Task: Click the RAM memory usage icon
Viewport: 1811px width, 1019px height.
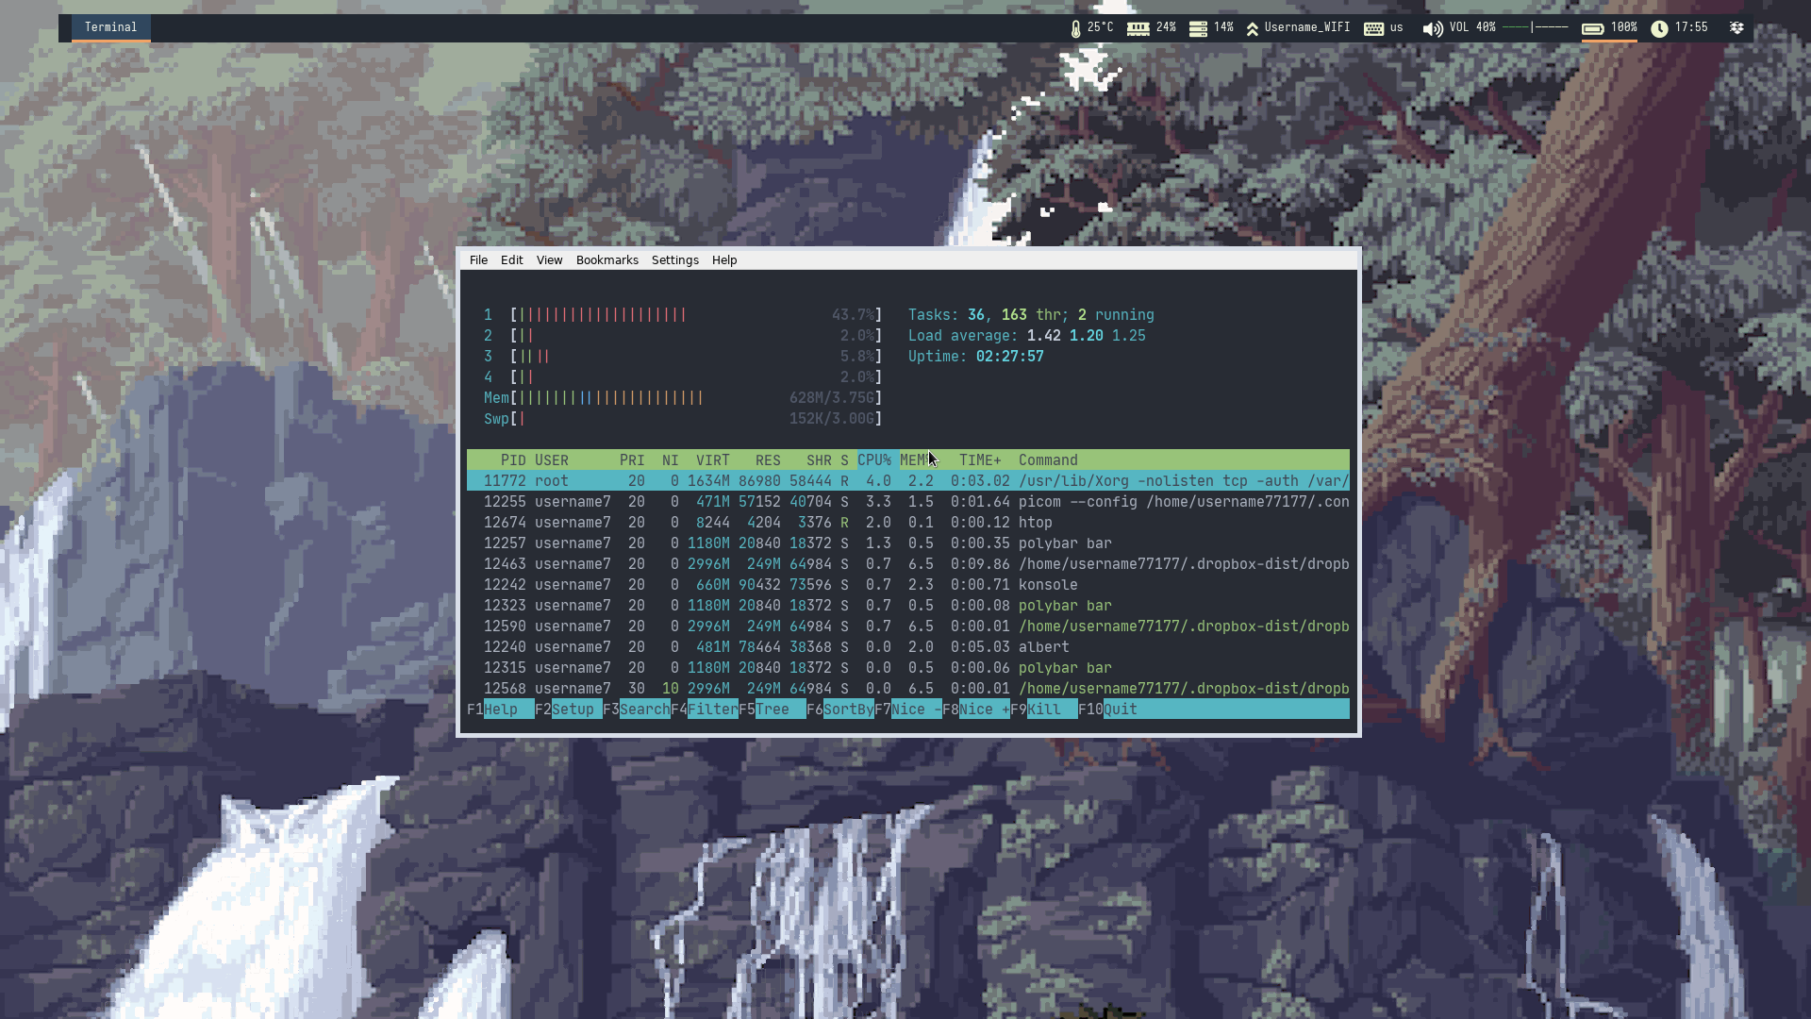Action: (1138, 28)
